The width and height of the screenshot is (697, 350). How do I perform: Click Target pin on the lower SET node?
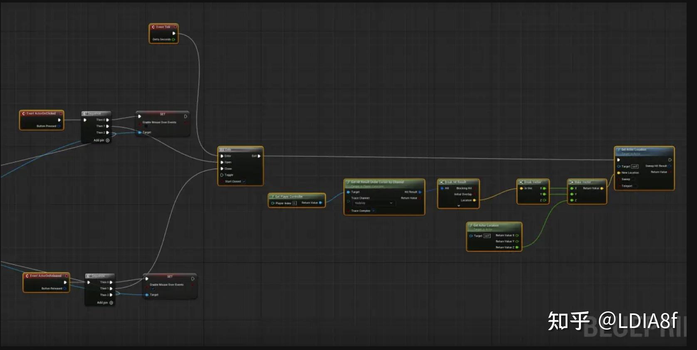pyautogui.click(x=147, y=295)
